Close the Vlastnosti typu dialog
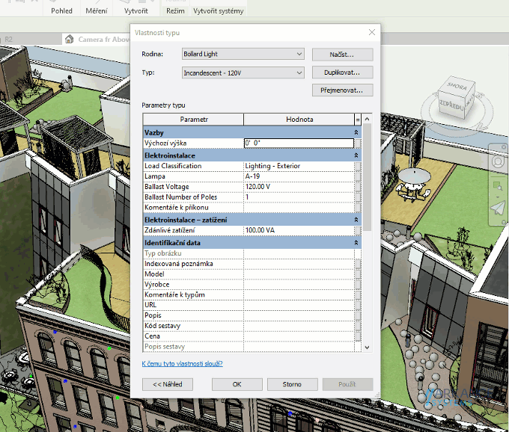 point(372,32)
